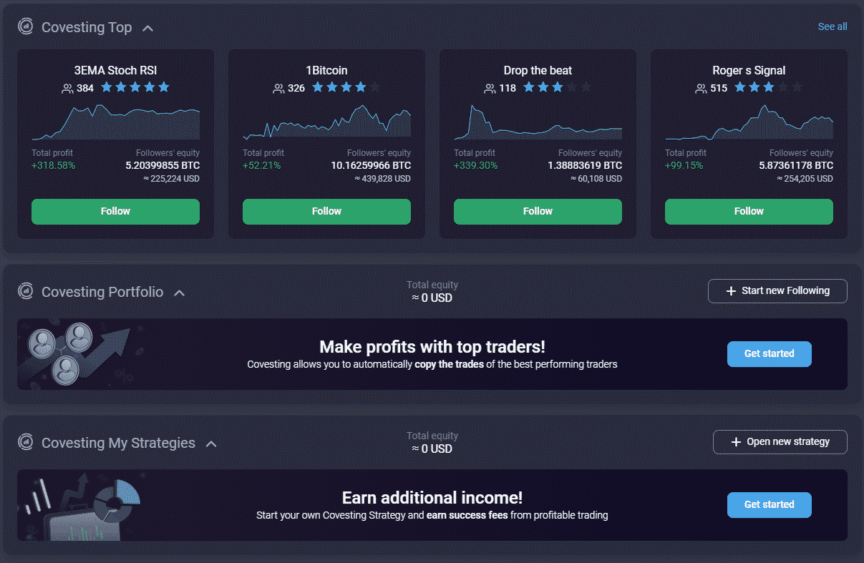Click followers icon on 3EMA Stoch RSI

(x=67, y=88)
